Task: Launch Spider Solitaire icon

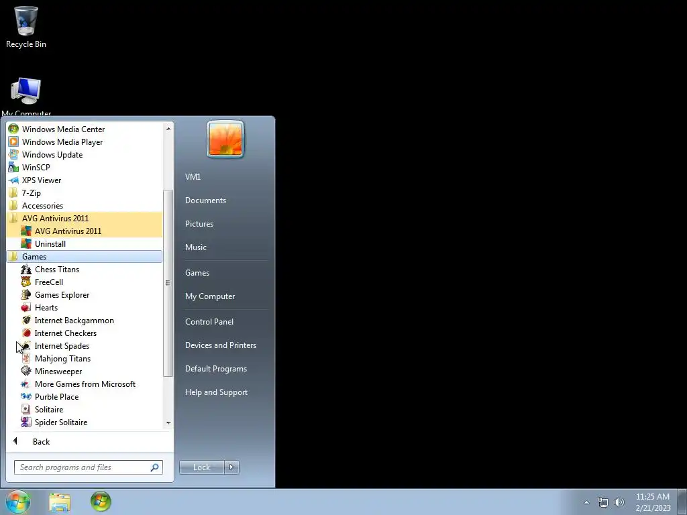Action: 26,422
